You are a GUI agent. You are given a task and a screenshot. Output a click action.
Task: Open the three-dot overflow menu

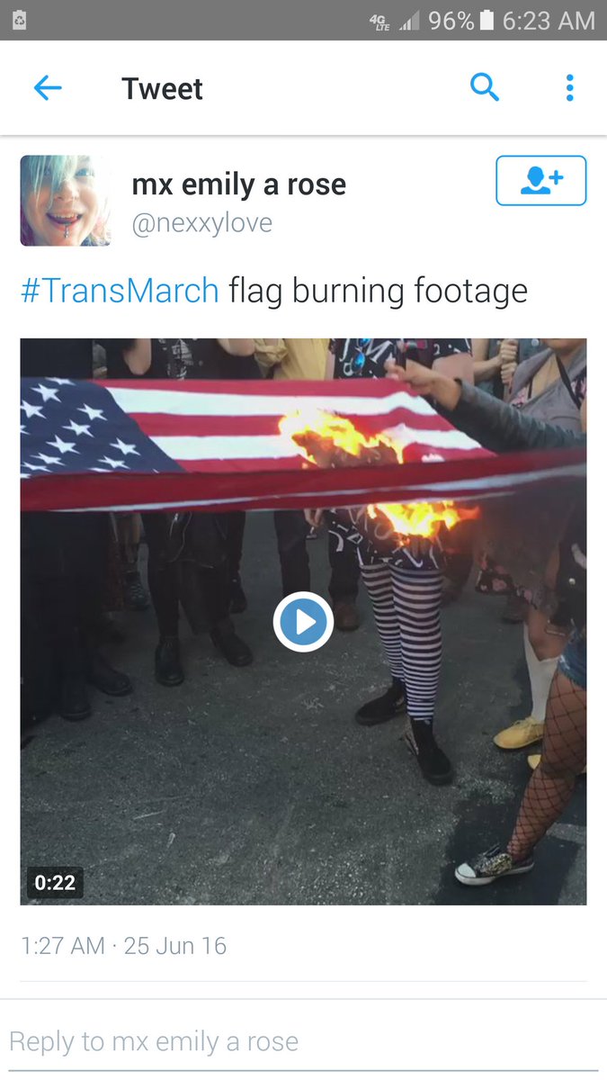(x=569, y=88)
